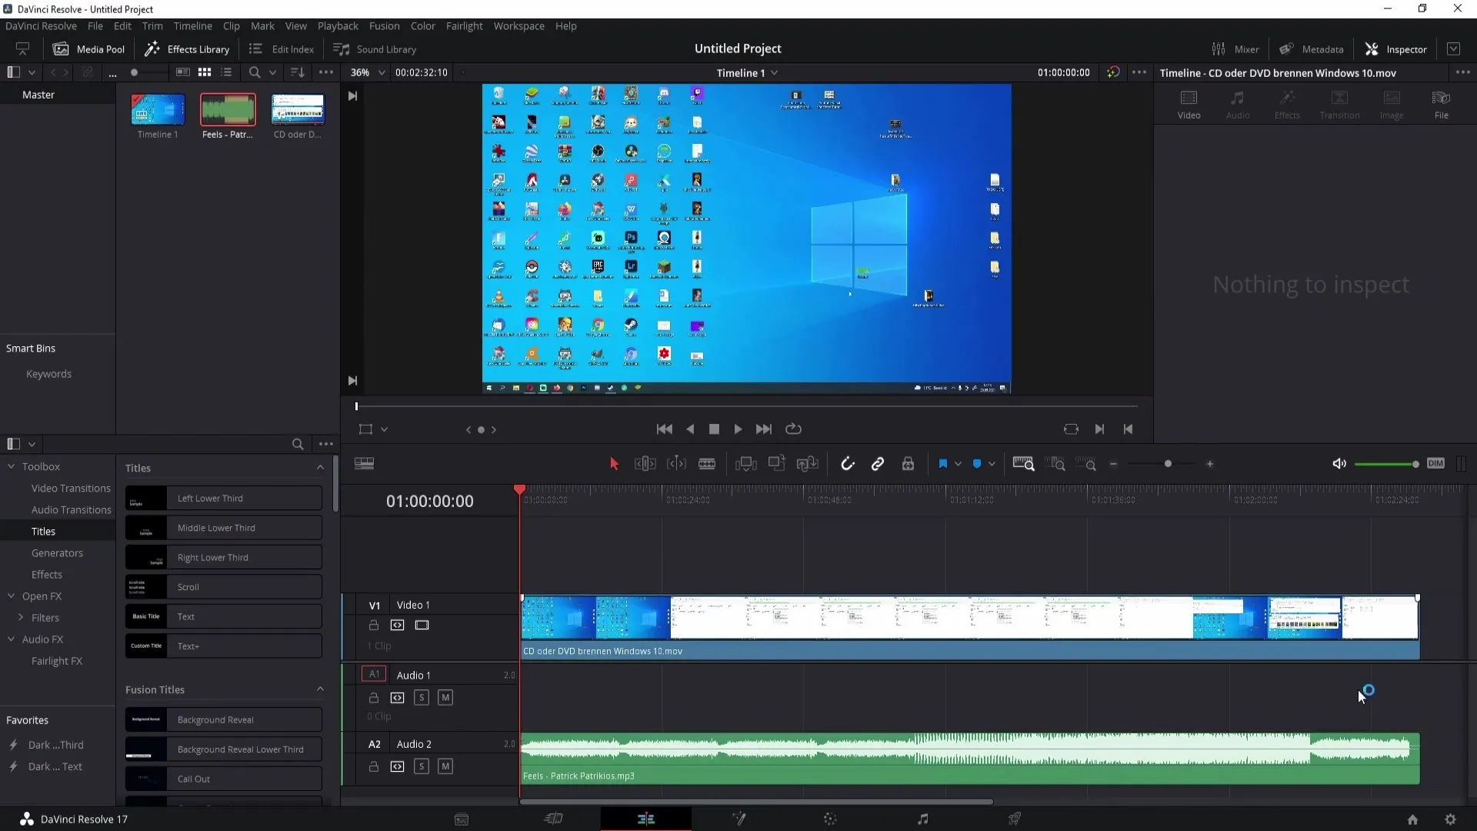Switch to the Fairlight page

click(x=923, y=819)
